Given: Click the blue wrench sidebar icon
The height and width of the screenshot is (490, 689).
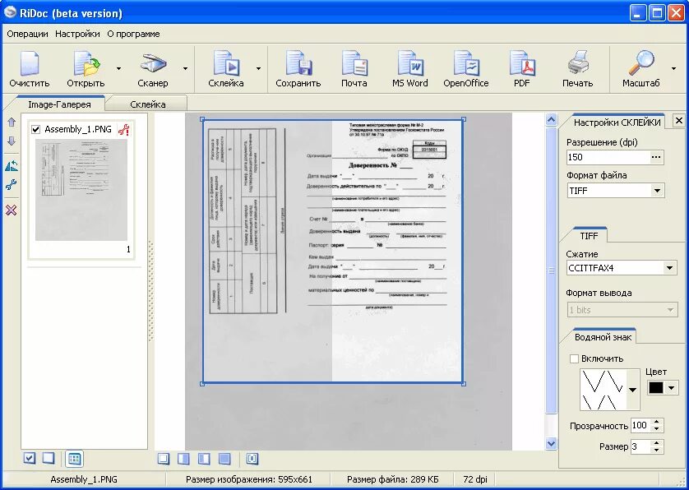Looking at the screenshot, I should (x=12, y=185).
